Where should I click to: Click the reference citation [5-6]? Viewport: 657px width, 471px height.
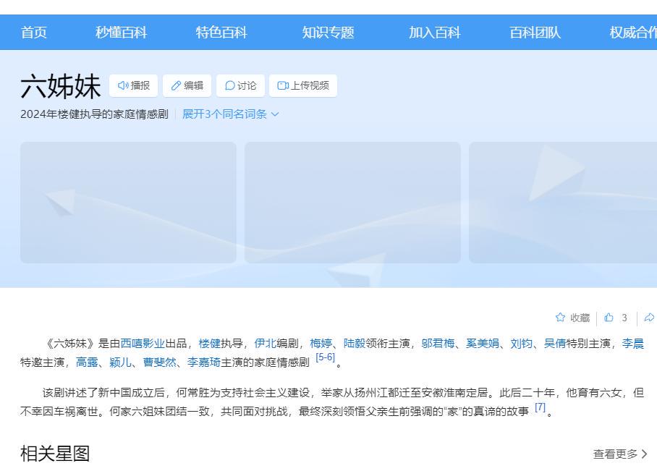pos(325,357)
